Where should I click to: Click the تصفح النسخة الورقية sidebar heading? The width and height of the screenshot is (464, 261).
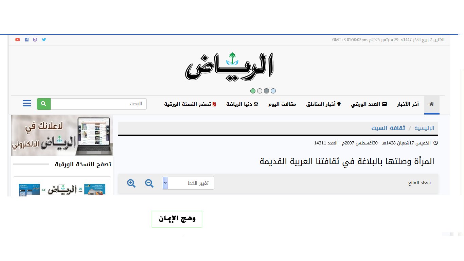point(83,164)
